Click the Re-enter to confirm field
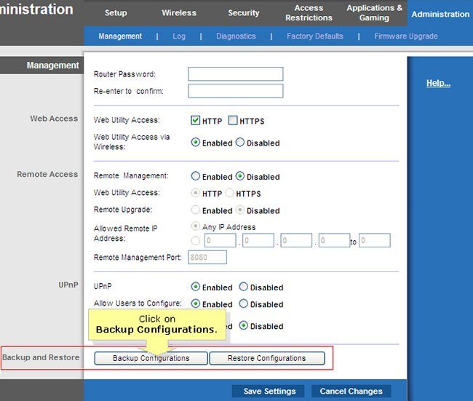 [x=235, y=91]
